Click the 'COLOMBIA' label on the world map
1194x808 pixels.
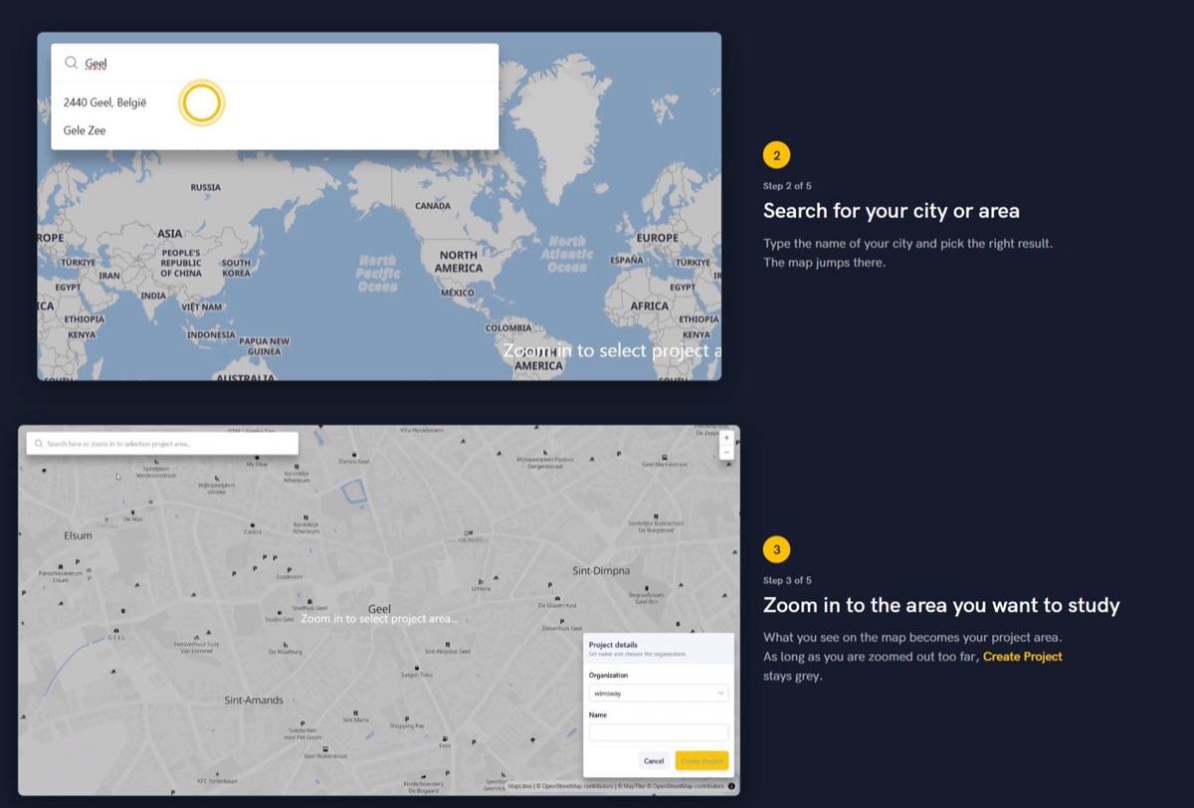tap(508, 327)
